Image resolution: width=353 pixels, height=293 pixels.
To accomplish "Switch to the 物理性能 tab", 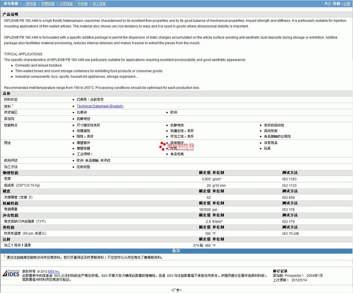I will click(48, 4).
